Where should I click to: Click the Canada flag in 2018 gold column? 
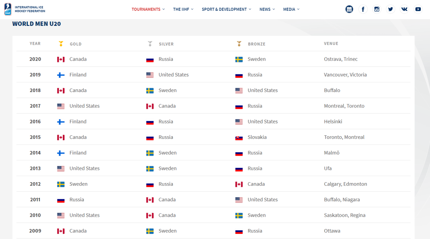61,91
